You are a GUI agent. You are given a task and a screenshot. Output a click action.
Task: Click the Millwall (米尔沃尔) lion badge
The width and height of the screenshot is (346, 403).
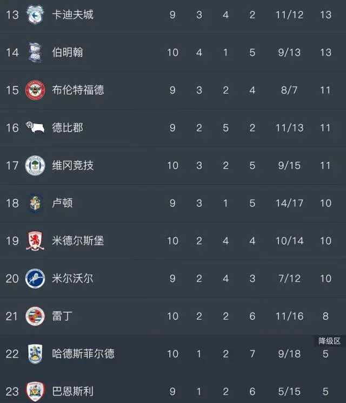(35, 278)
